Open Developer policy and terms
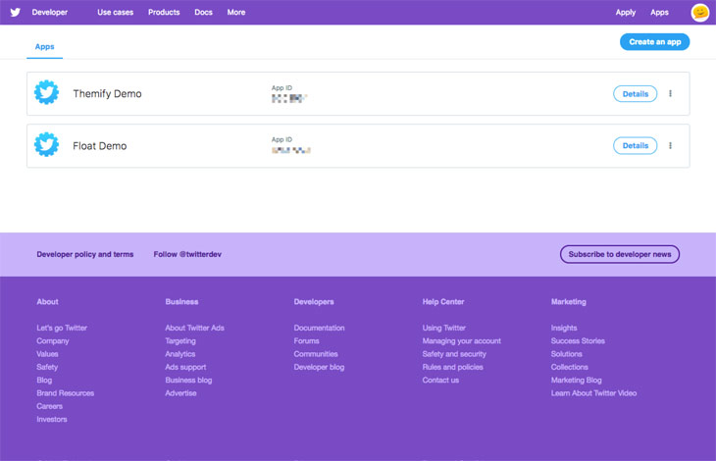 coord(85,254)
